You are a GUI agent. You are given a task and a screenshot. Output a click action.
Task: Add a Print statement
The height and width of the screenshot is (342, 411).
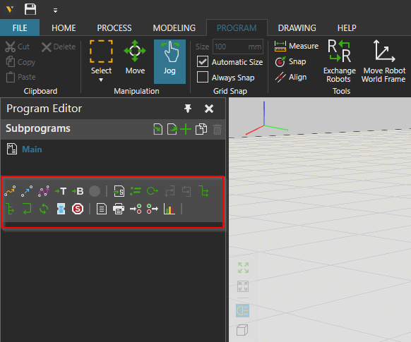(119, 209)
